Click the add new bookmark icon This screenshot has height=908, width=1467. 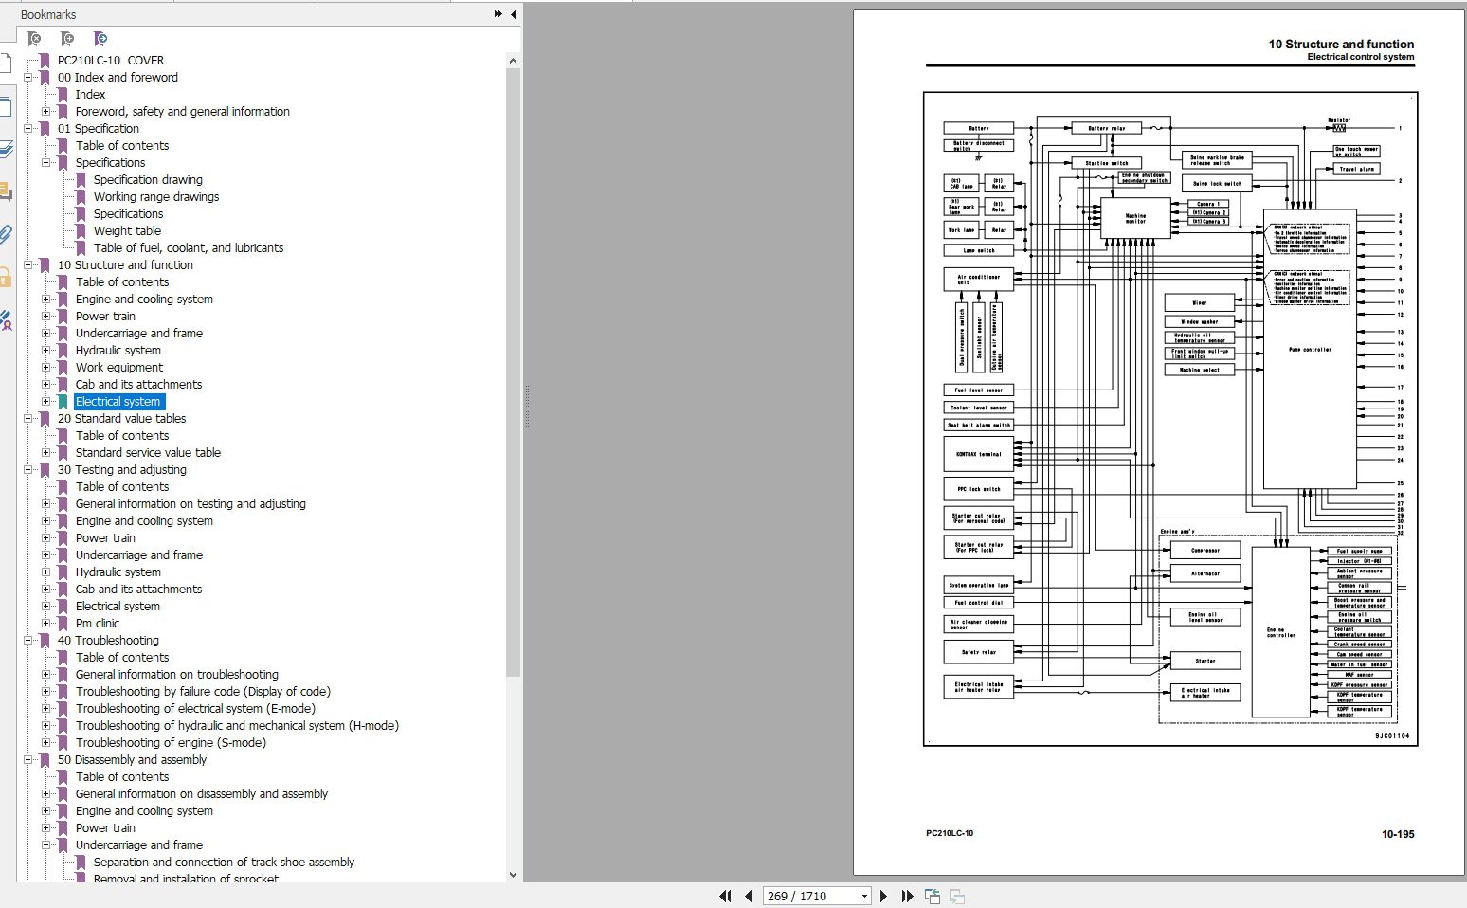click(67, 39)
